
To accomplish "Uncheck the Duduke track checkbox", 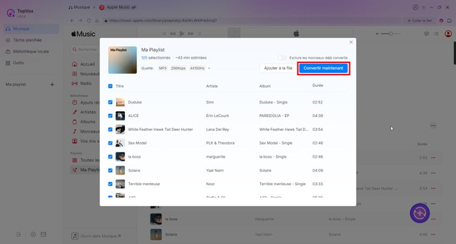I will pos(110,102).
